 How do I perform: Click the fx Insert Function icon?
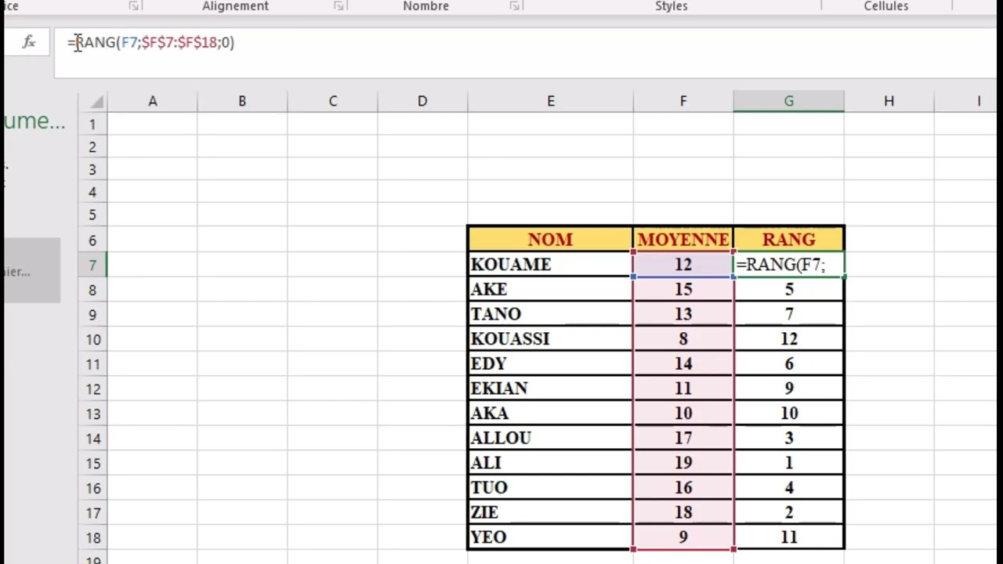(x=29, y=42)
